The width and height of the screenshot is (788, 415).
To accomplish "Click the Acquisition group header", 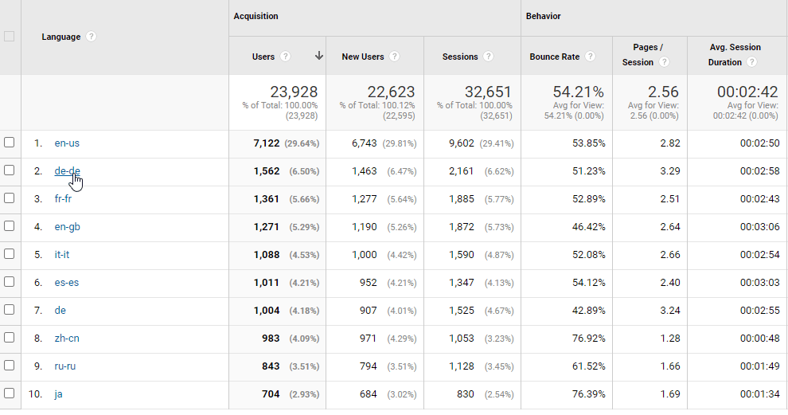I will [256, 16].
